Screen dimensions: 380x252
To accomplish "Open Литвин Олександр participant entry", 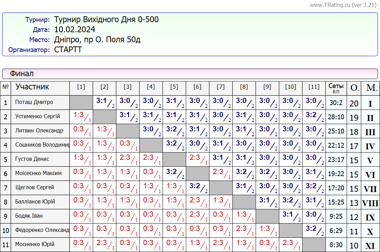I will (x=39, y=131).
